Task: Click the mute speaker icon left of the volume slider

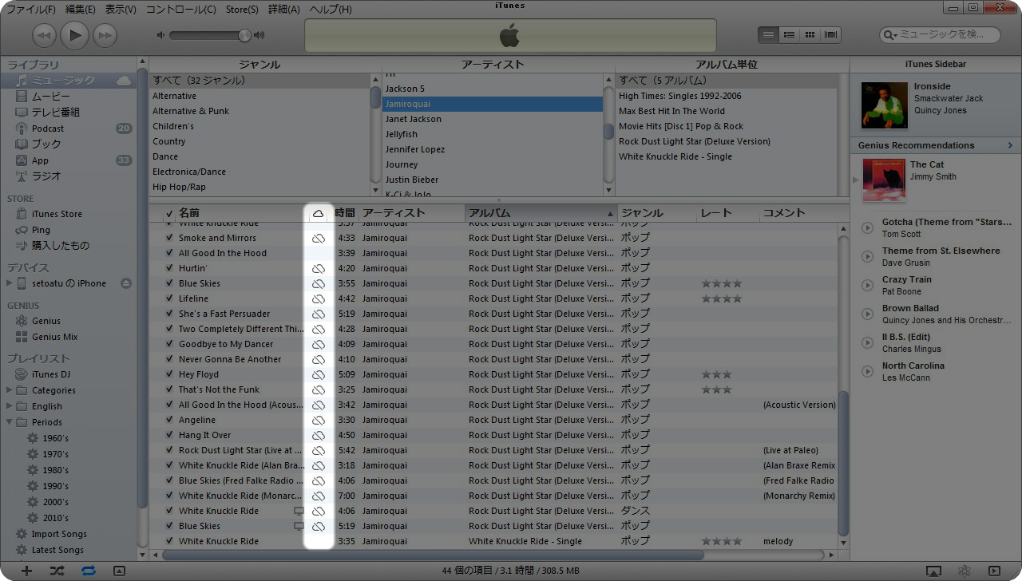Action: point(161,35)
